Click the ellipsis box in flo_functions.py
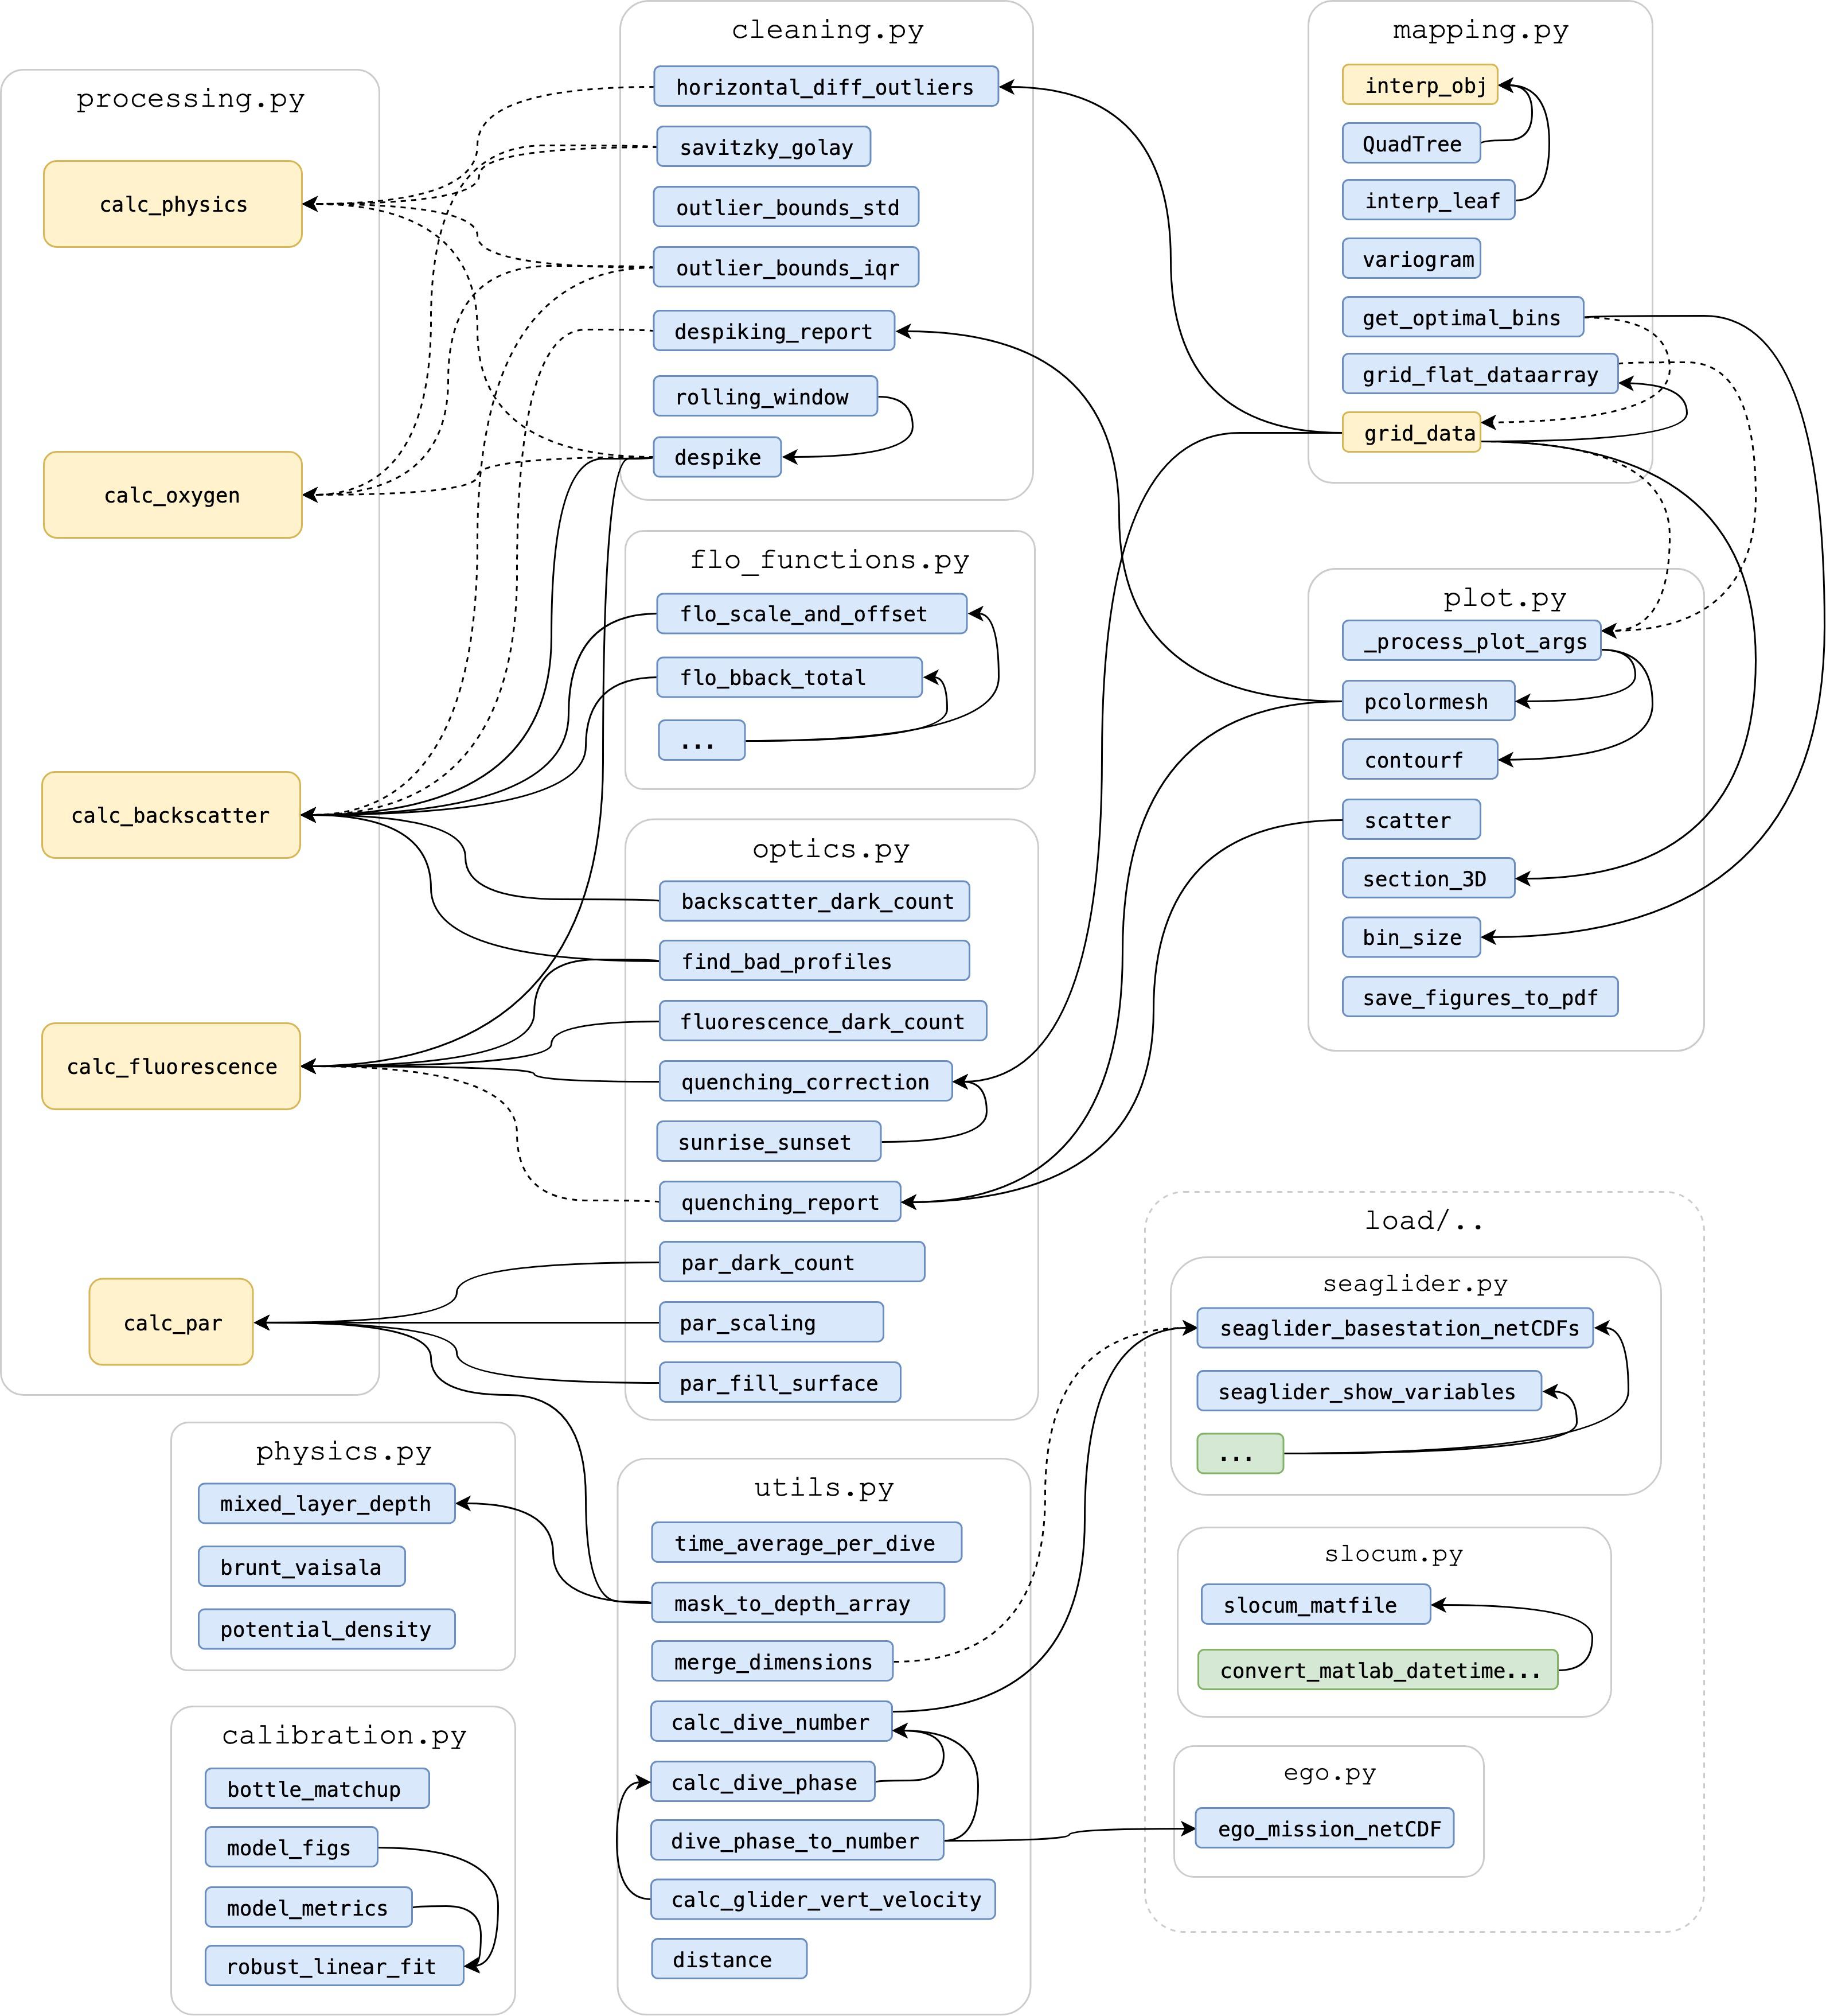Screen dimensions: 1826x2016 (x=701, y=740)
